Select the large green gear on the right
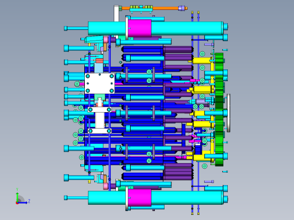 click(219, 109)
